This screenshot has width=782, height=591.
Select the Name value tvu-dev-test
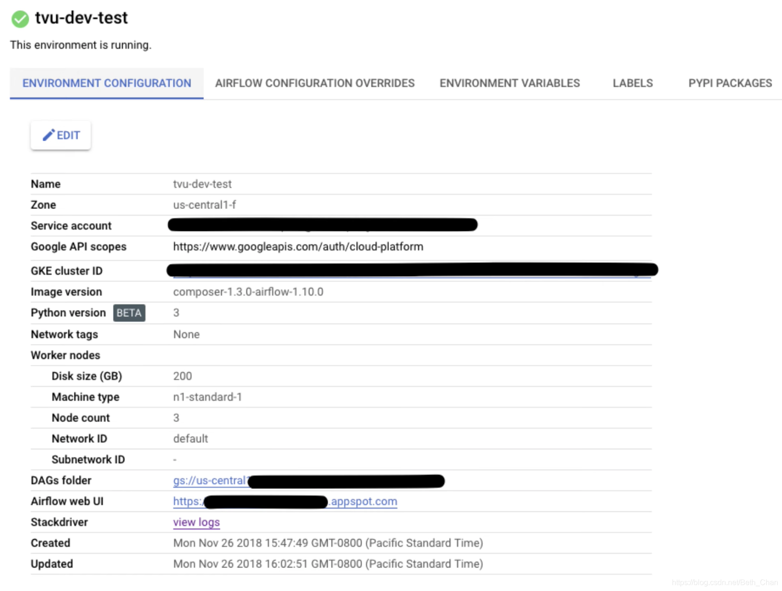[202, 184]
